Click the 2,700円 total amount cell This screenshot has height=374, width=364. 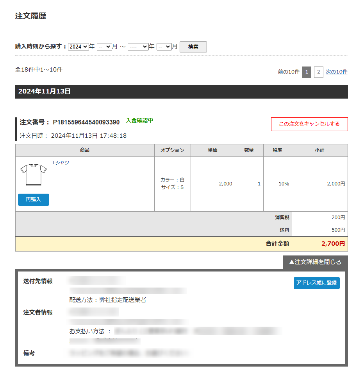pyautogui.click(x=319, y=244)
